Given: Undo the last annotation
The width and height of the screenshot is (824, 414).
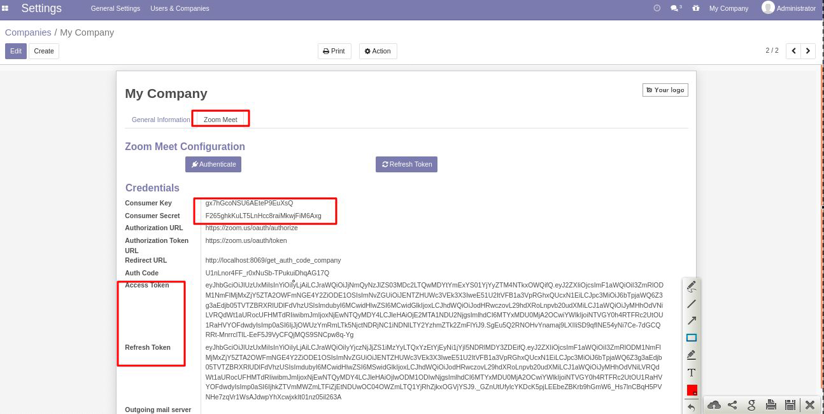Looking at the screenshot, I should coord(692,407).
